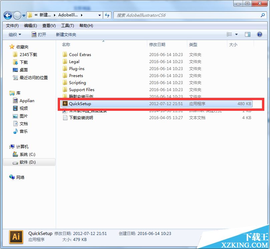Open the 音乐 library
The image size is (270, 249).
tap(20, 131)
